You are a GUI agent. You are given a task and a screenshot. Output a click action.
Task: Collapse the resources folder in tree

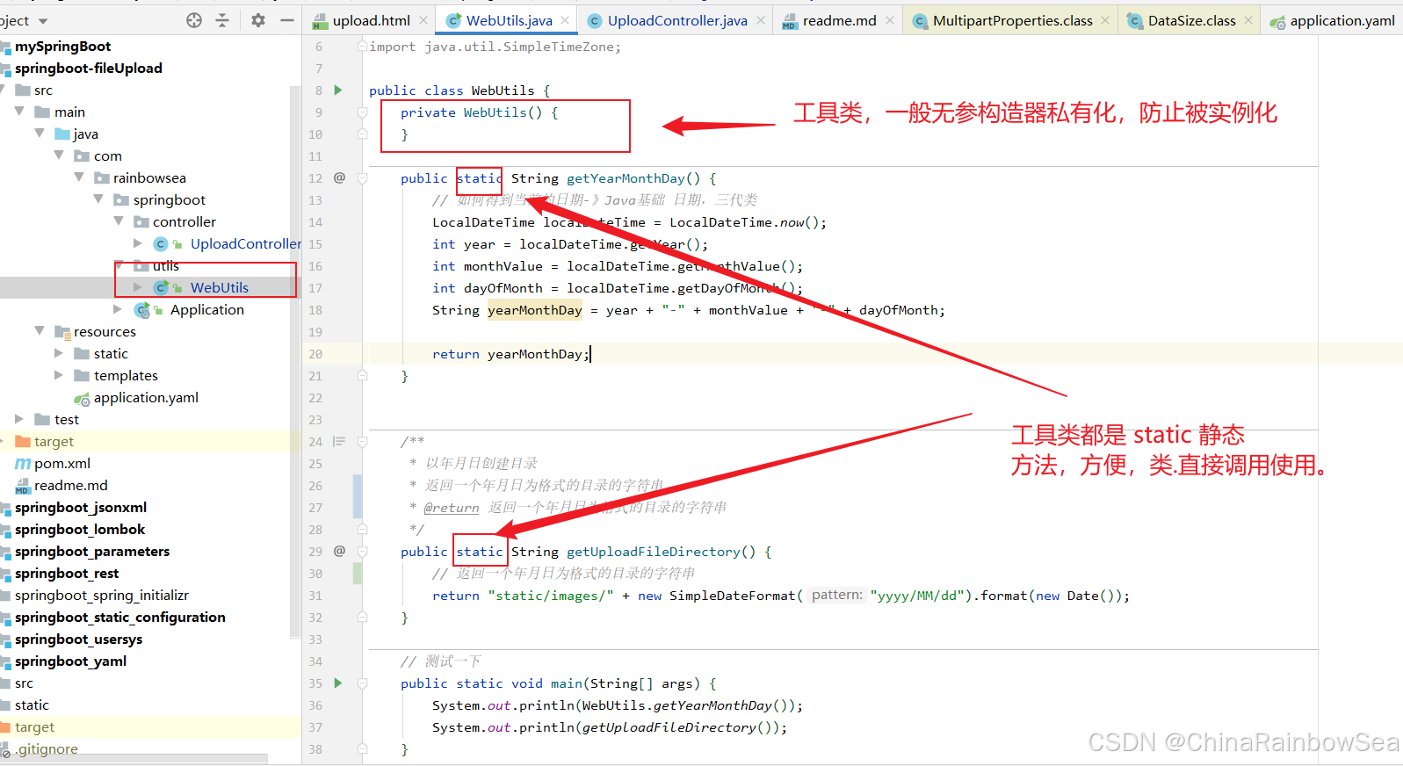click(x=40, y=331)
